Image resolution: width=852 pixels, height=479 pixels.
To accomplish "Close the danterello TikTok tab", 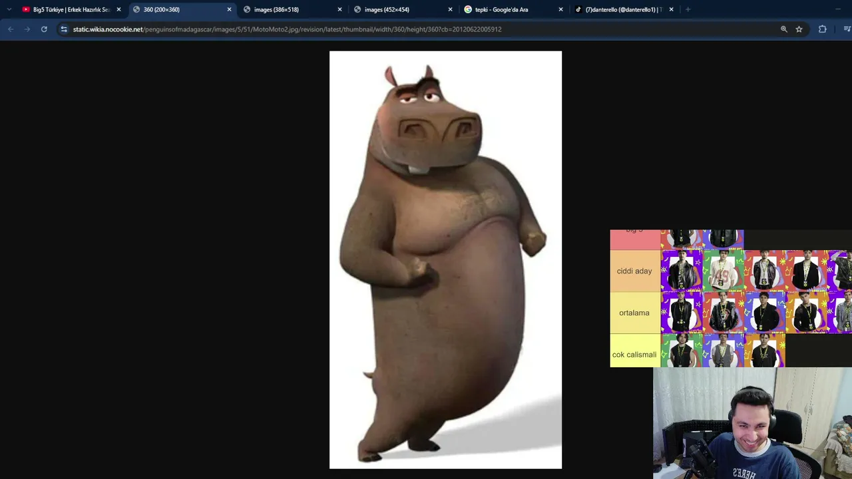I will (x=671, y=9).
